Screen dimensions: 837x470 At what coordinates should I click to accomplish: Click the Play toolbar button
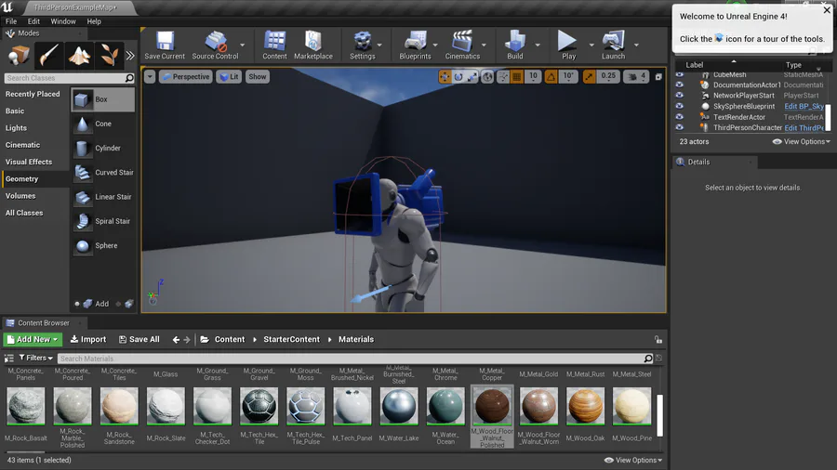568,46
